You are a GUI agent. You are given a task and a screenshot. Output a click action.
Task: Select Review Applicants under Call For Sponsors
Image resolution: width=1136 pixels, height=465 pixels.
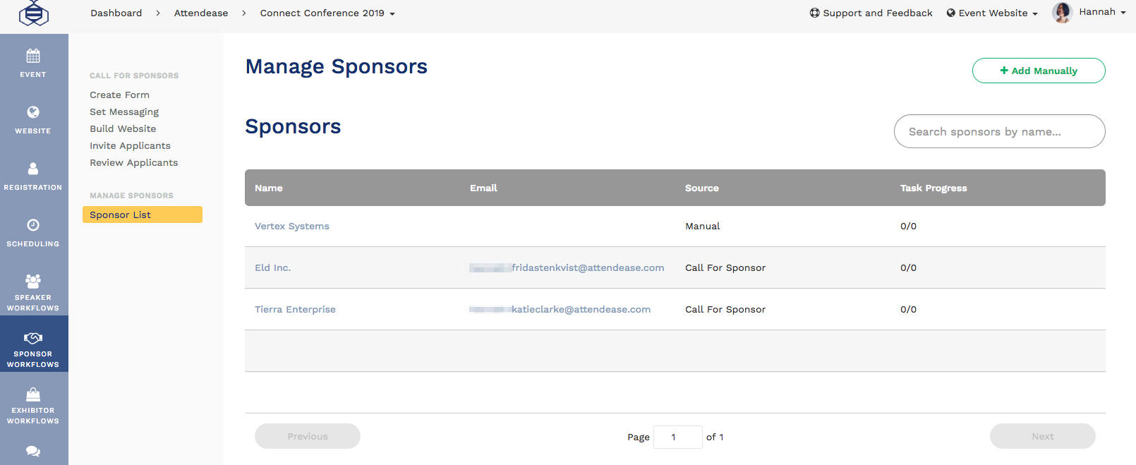click(x=133, y=162)
